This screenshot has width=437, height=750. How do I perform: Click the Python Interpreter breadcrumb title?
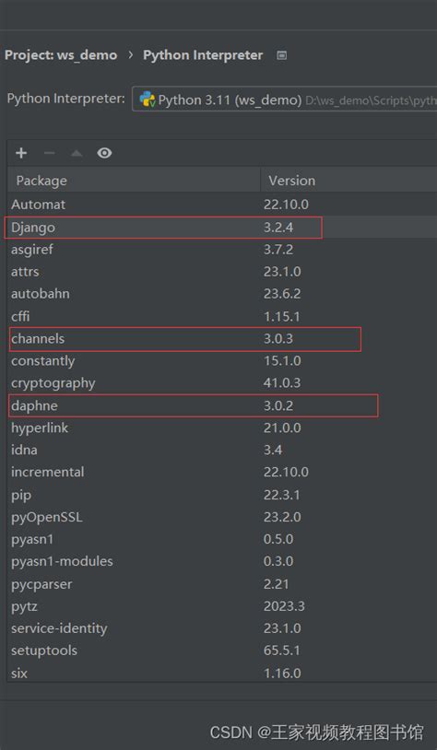203,55
